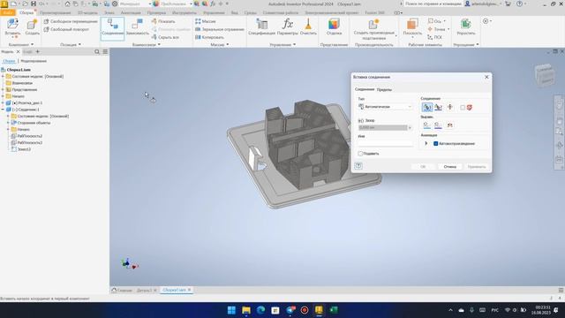Open the Проектирование ribbon tab
The height and width of the screenshot is (318, 565).
[x=55, y=12]
